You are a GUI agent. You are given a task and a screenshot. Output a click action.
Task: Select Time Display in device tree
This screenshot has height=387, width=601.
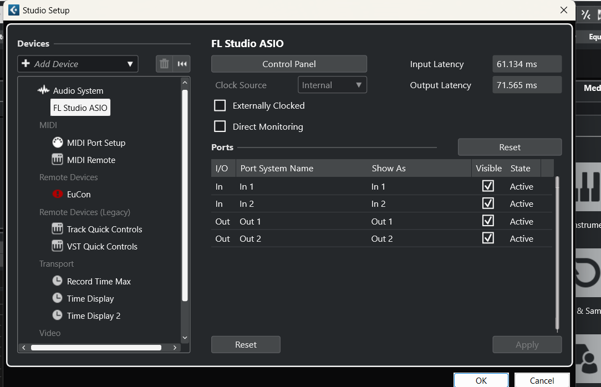(90, 299)
